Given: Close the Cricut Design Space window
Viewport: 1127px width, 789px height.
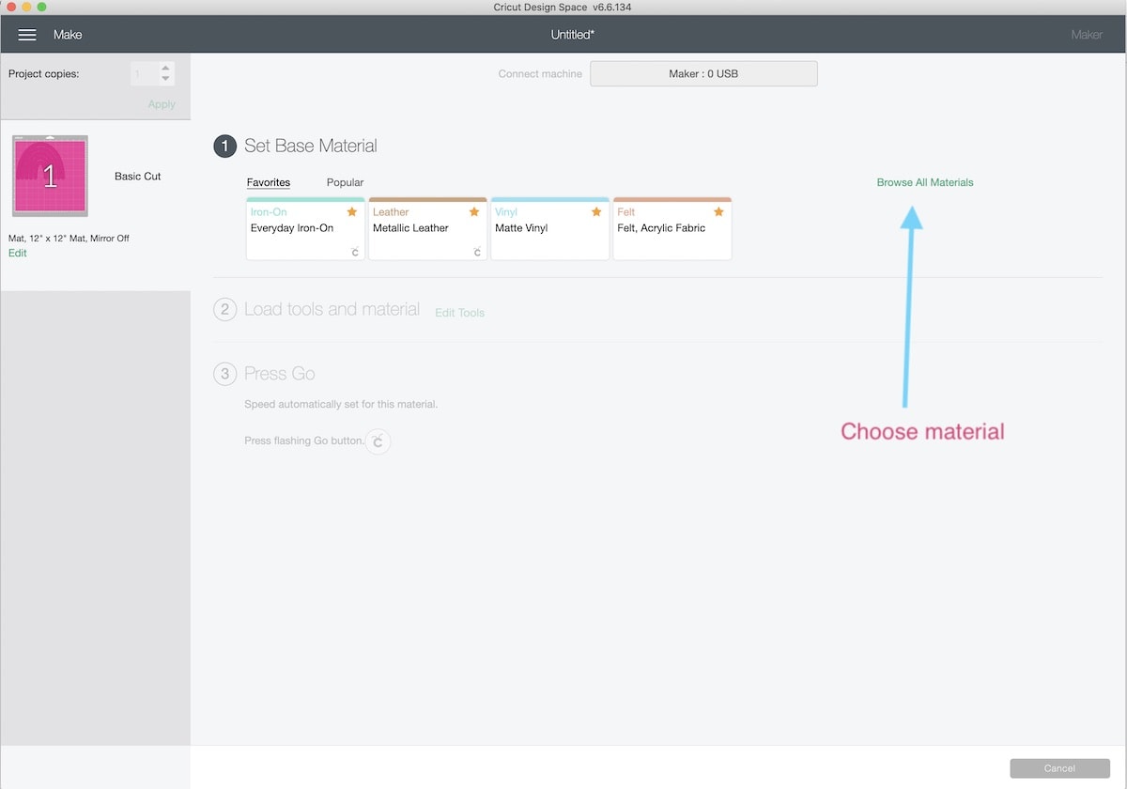Looking at the screenshot, I should [9, 7].
